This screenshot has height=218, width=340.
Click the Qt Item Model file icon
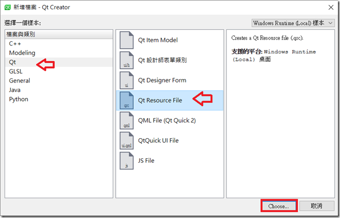(127, 40)
